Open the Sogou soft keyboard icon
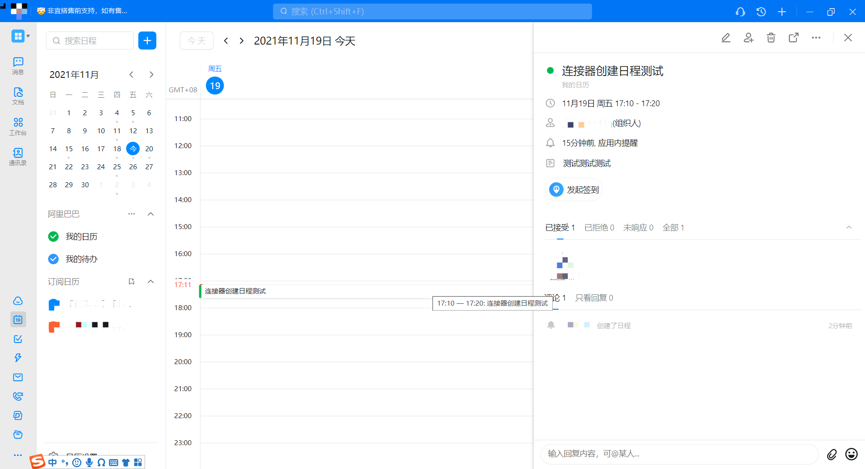 pos(114,462)
